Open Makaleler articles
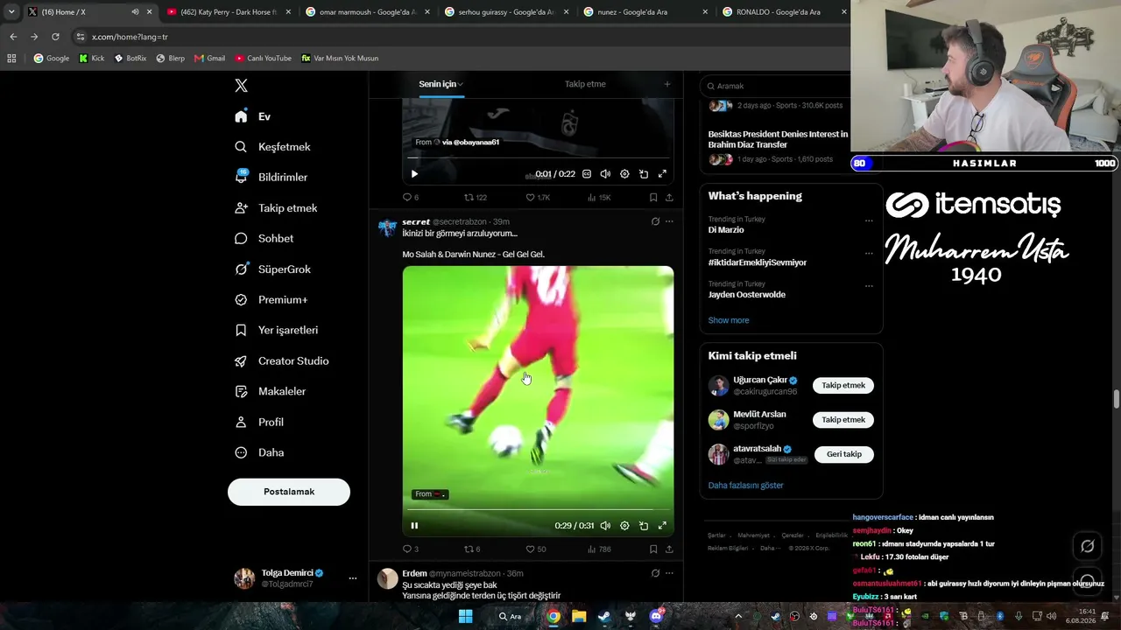1121x630 pixels. pos(270,392)
